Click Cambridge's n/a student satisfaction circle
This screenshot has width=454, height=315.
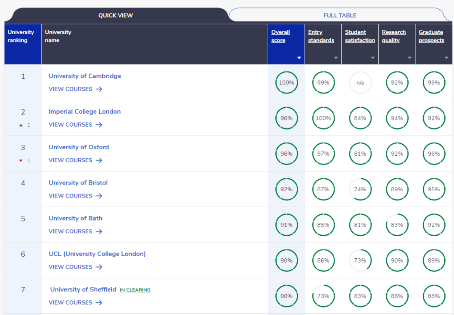click(360, 83)
